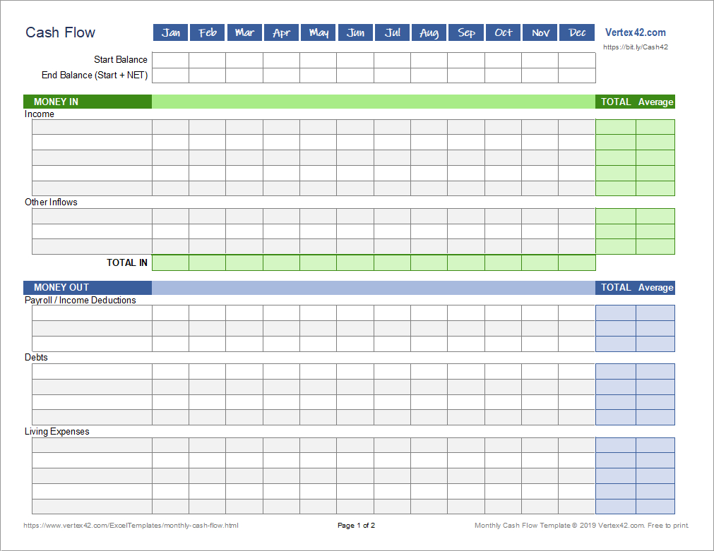This screenshot has width=714, height=551.
Task: Select the Other Inflows section label
Action: (x=49, y=202)
